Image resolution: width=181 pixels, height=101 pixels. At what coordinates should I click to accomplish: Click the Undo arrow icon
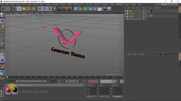point(3,9)
